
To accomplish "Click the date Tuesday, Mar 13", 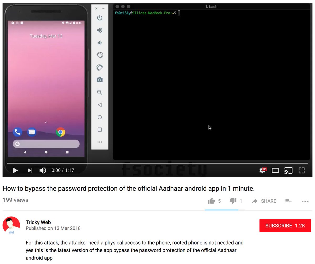I will pyautogui.click(x=46, y=36).
